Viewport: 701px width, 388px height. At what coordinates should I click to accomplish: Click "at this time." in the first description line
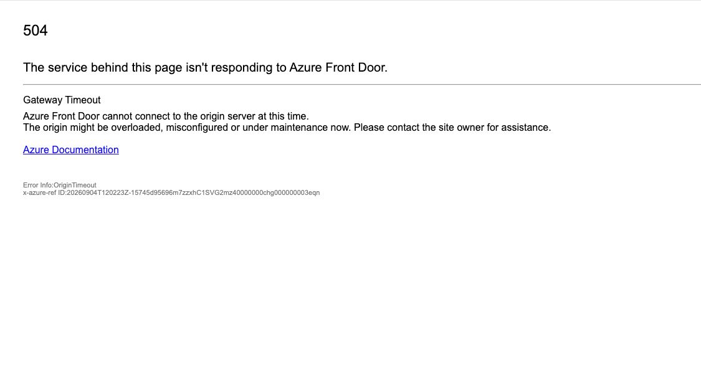[283, 116]
